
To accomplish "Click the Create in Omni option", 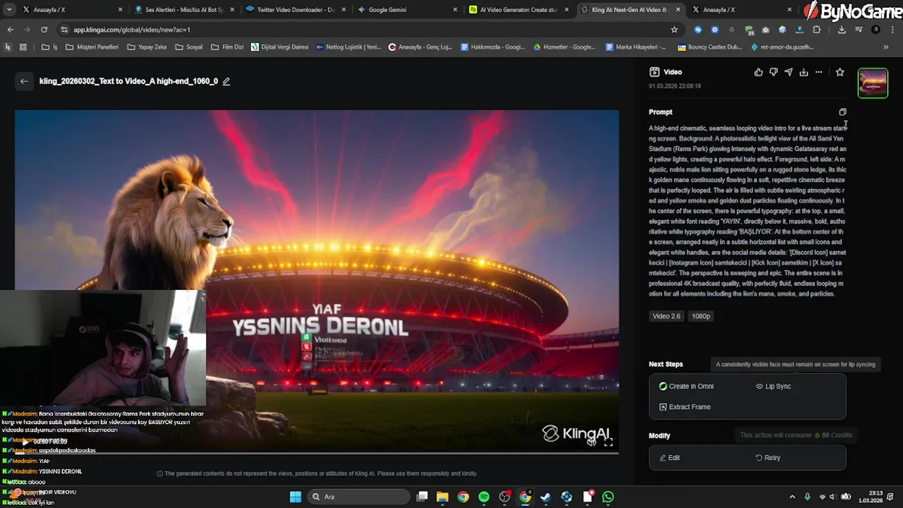I will click(686, 386).
